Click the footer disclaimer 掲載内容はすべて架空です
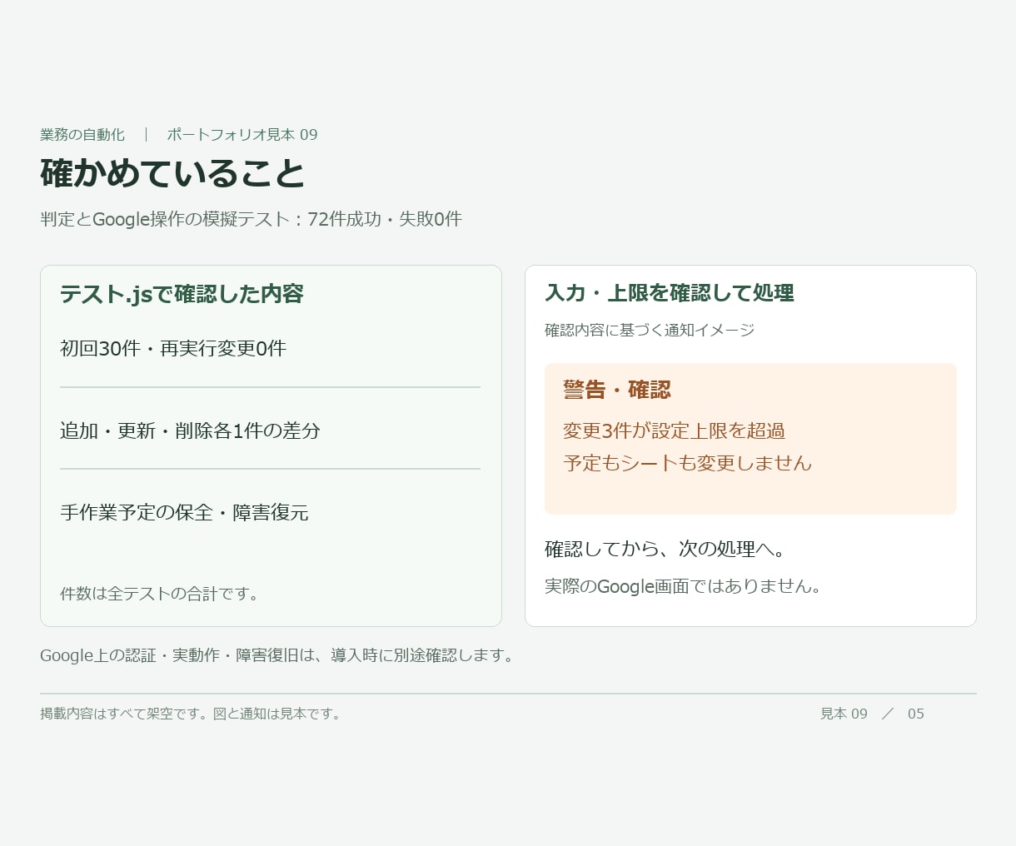Image resolution: width=1016 pixels, height=846 pixels. coord(192,714)
